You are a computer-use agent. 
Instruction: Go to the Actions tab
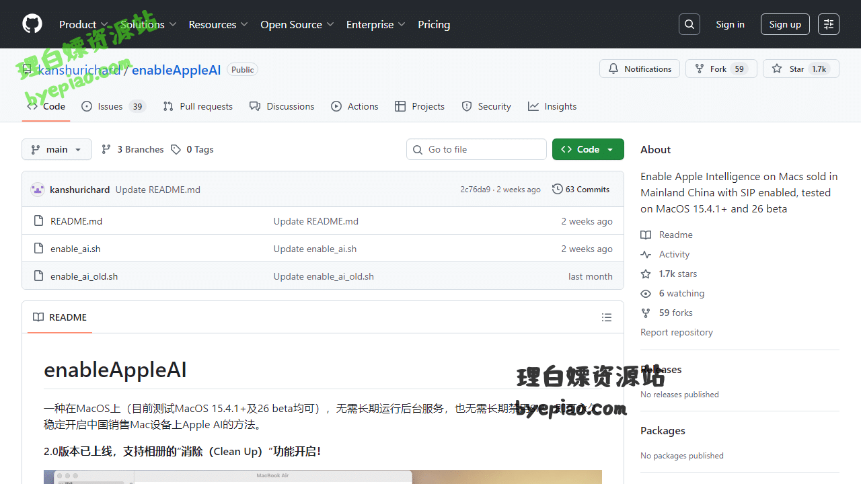pos(354,106)
